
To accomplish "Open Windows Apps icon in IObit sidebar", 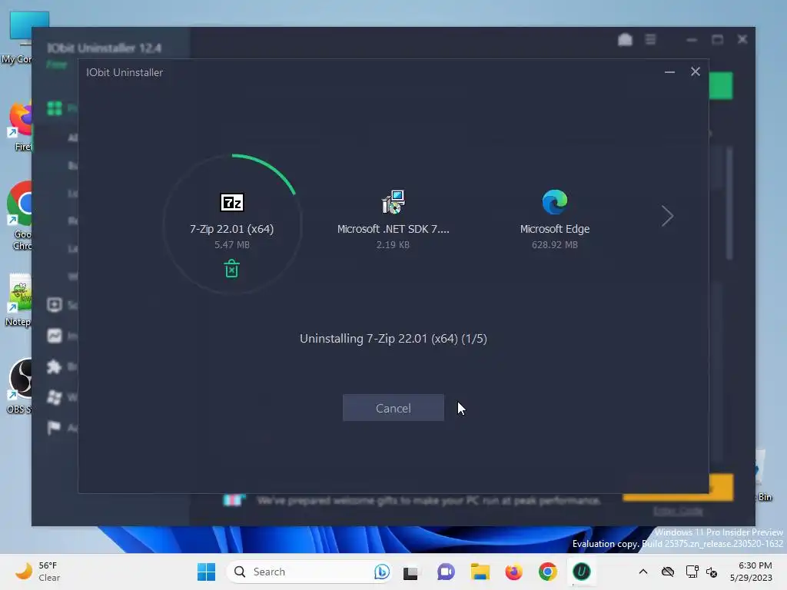I will pyautogui.click(x=55, y=397).
